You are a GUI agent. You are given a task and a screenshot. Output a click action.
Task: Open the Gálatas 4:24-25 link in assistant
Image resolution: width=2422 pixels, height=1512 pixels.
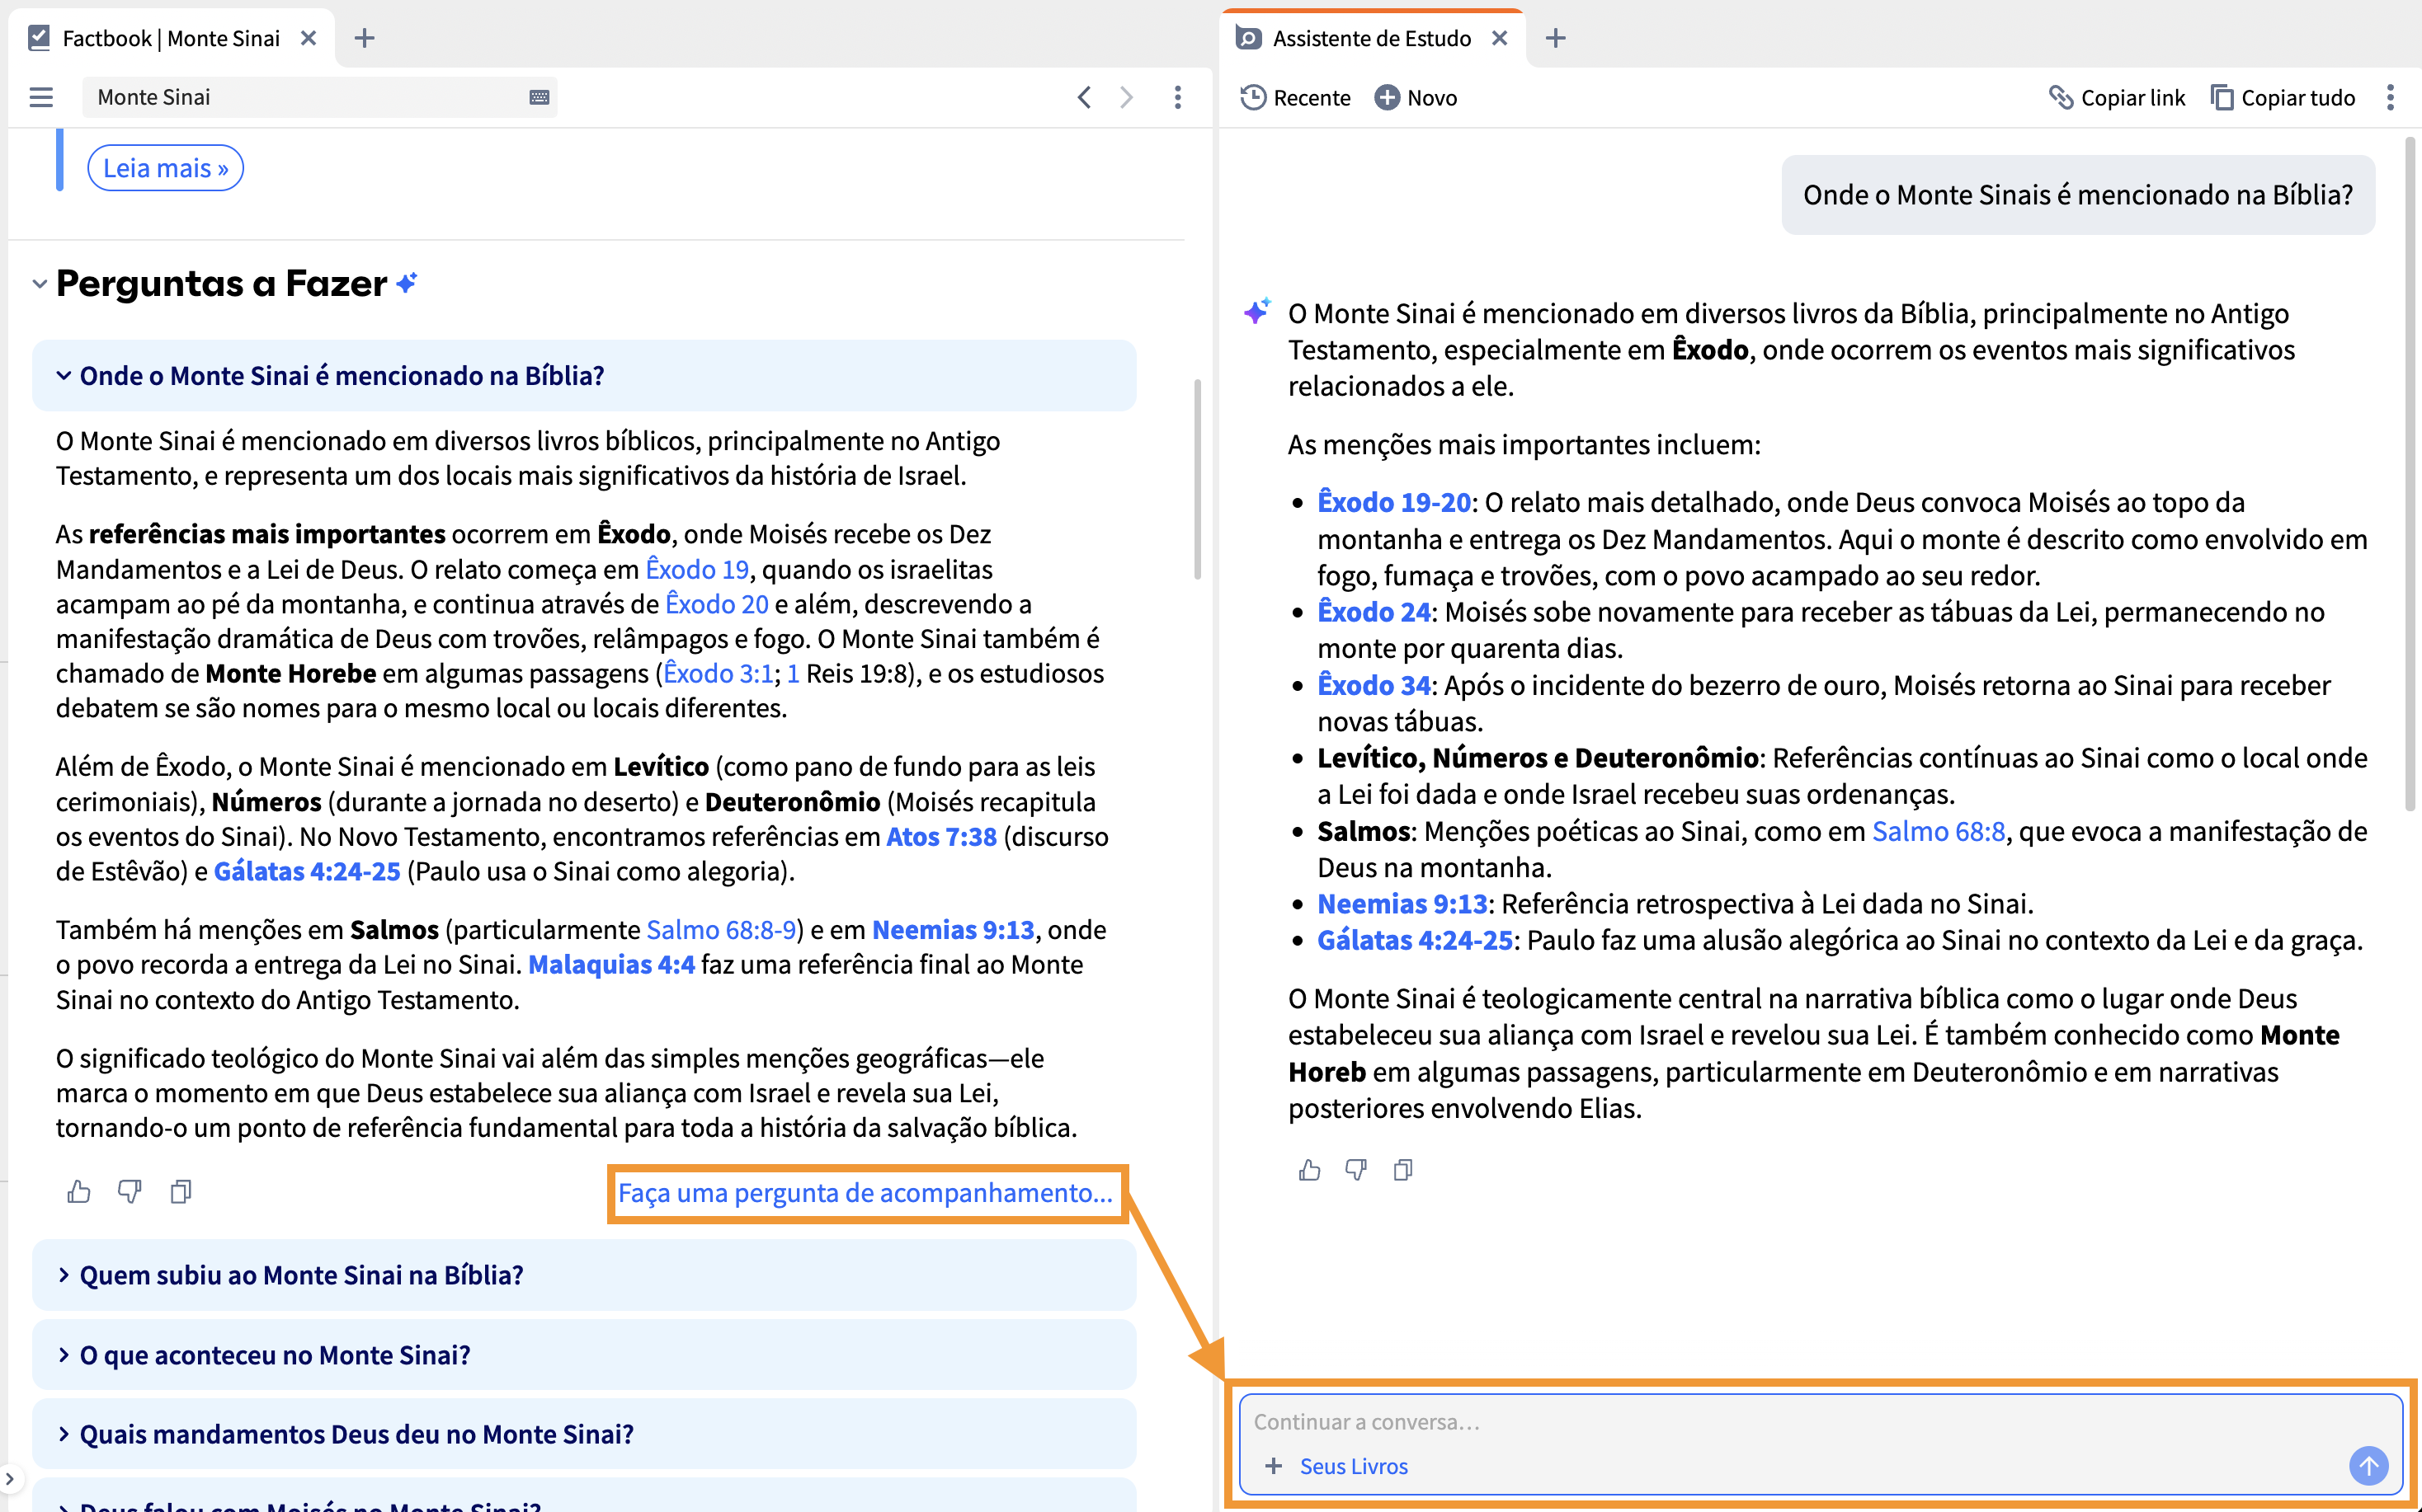[1415, 940]
